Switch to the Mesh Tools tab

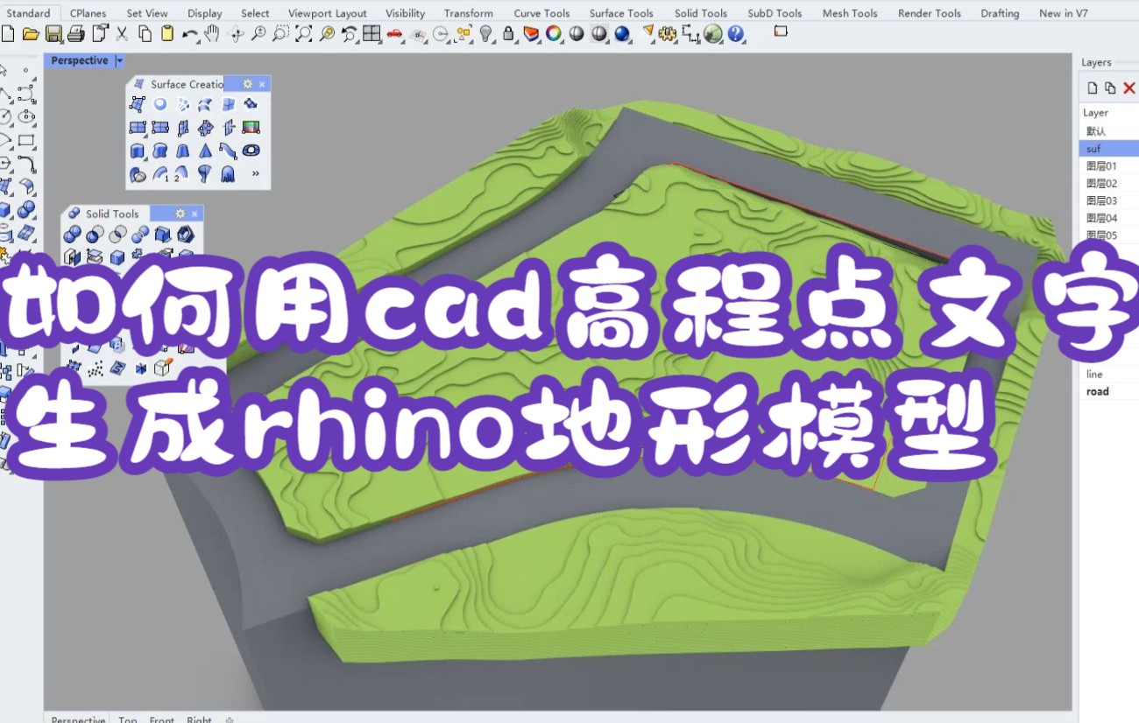tap(850, 13)
